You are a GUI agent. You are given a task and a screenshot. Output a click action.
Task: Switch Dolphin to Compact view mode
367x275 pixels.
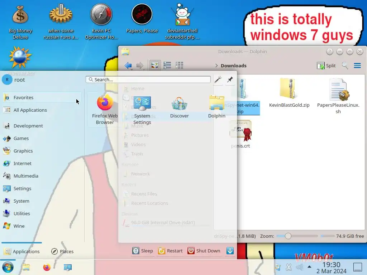coord(167,65)
